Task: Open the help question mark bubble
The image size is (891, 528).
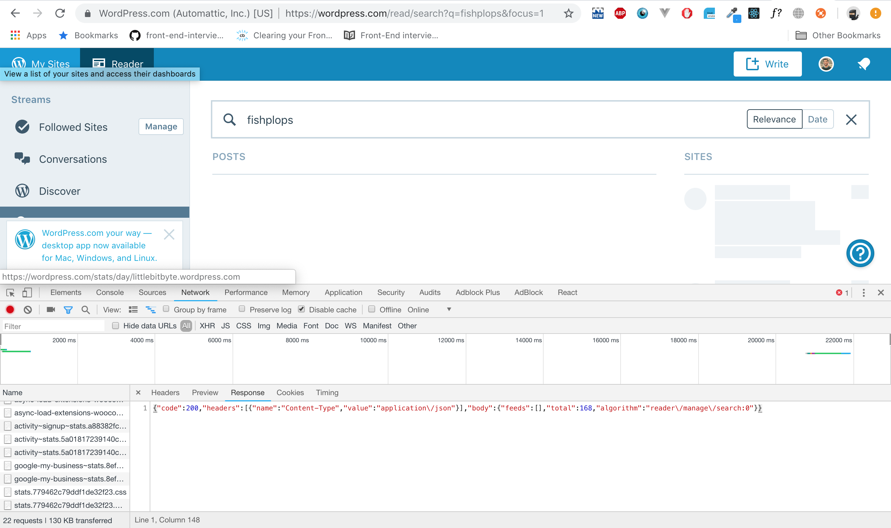Action: 860,253
